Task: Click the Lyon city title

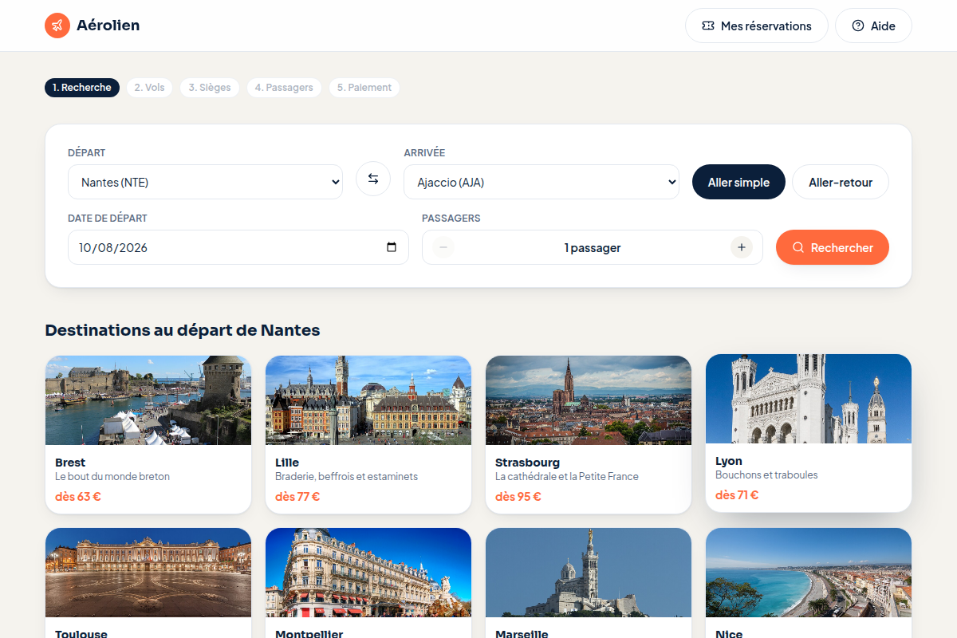Action: (729, 461)
